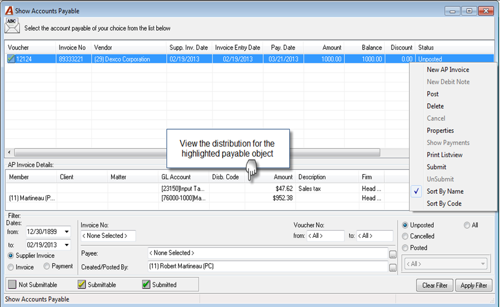Open the < All > combo box
Viewport: 500px width, 307px height.
(x=446, y=264)
